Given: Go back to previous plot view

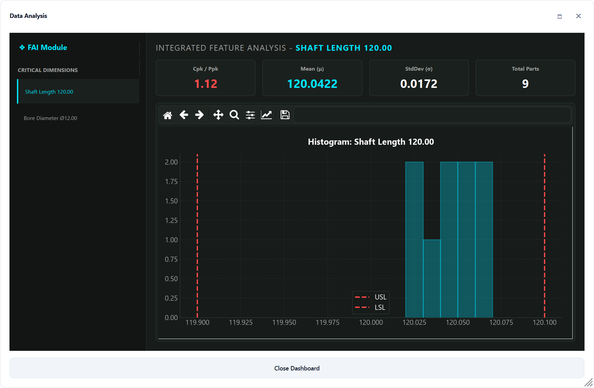Looking at the screenshot, I should point(184,115).
